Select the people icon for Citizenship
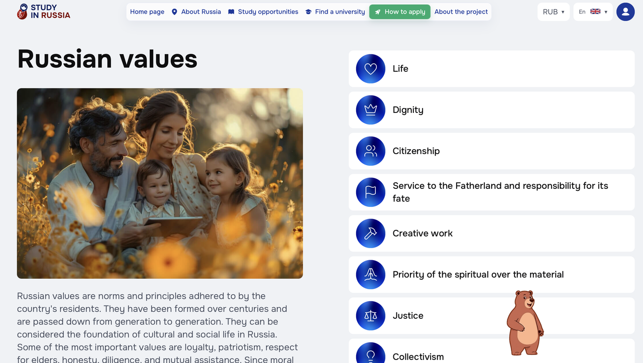The height and width of the screenshot is (363, 643). pos(371,151)
